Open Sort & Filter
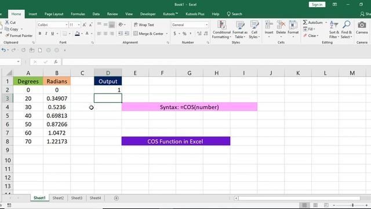 (334, 30)
